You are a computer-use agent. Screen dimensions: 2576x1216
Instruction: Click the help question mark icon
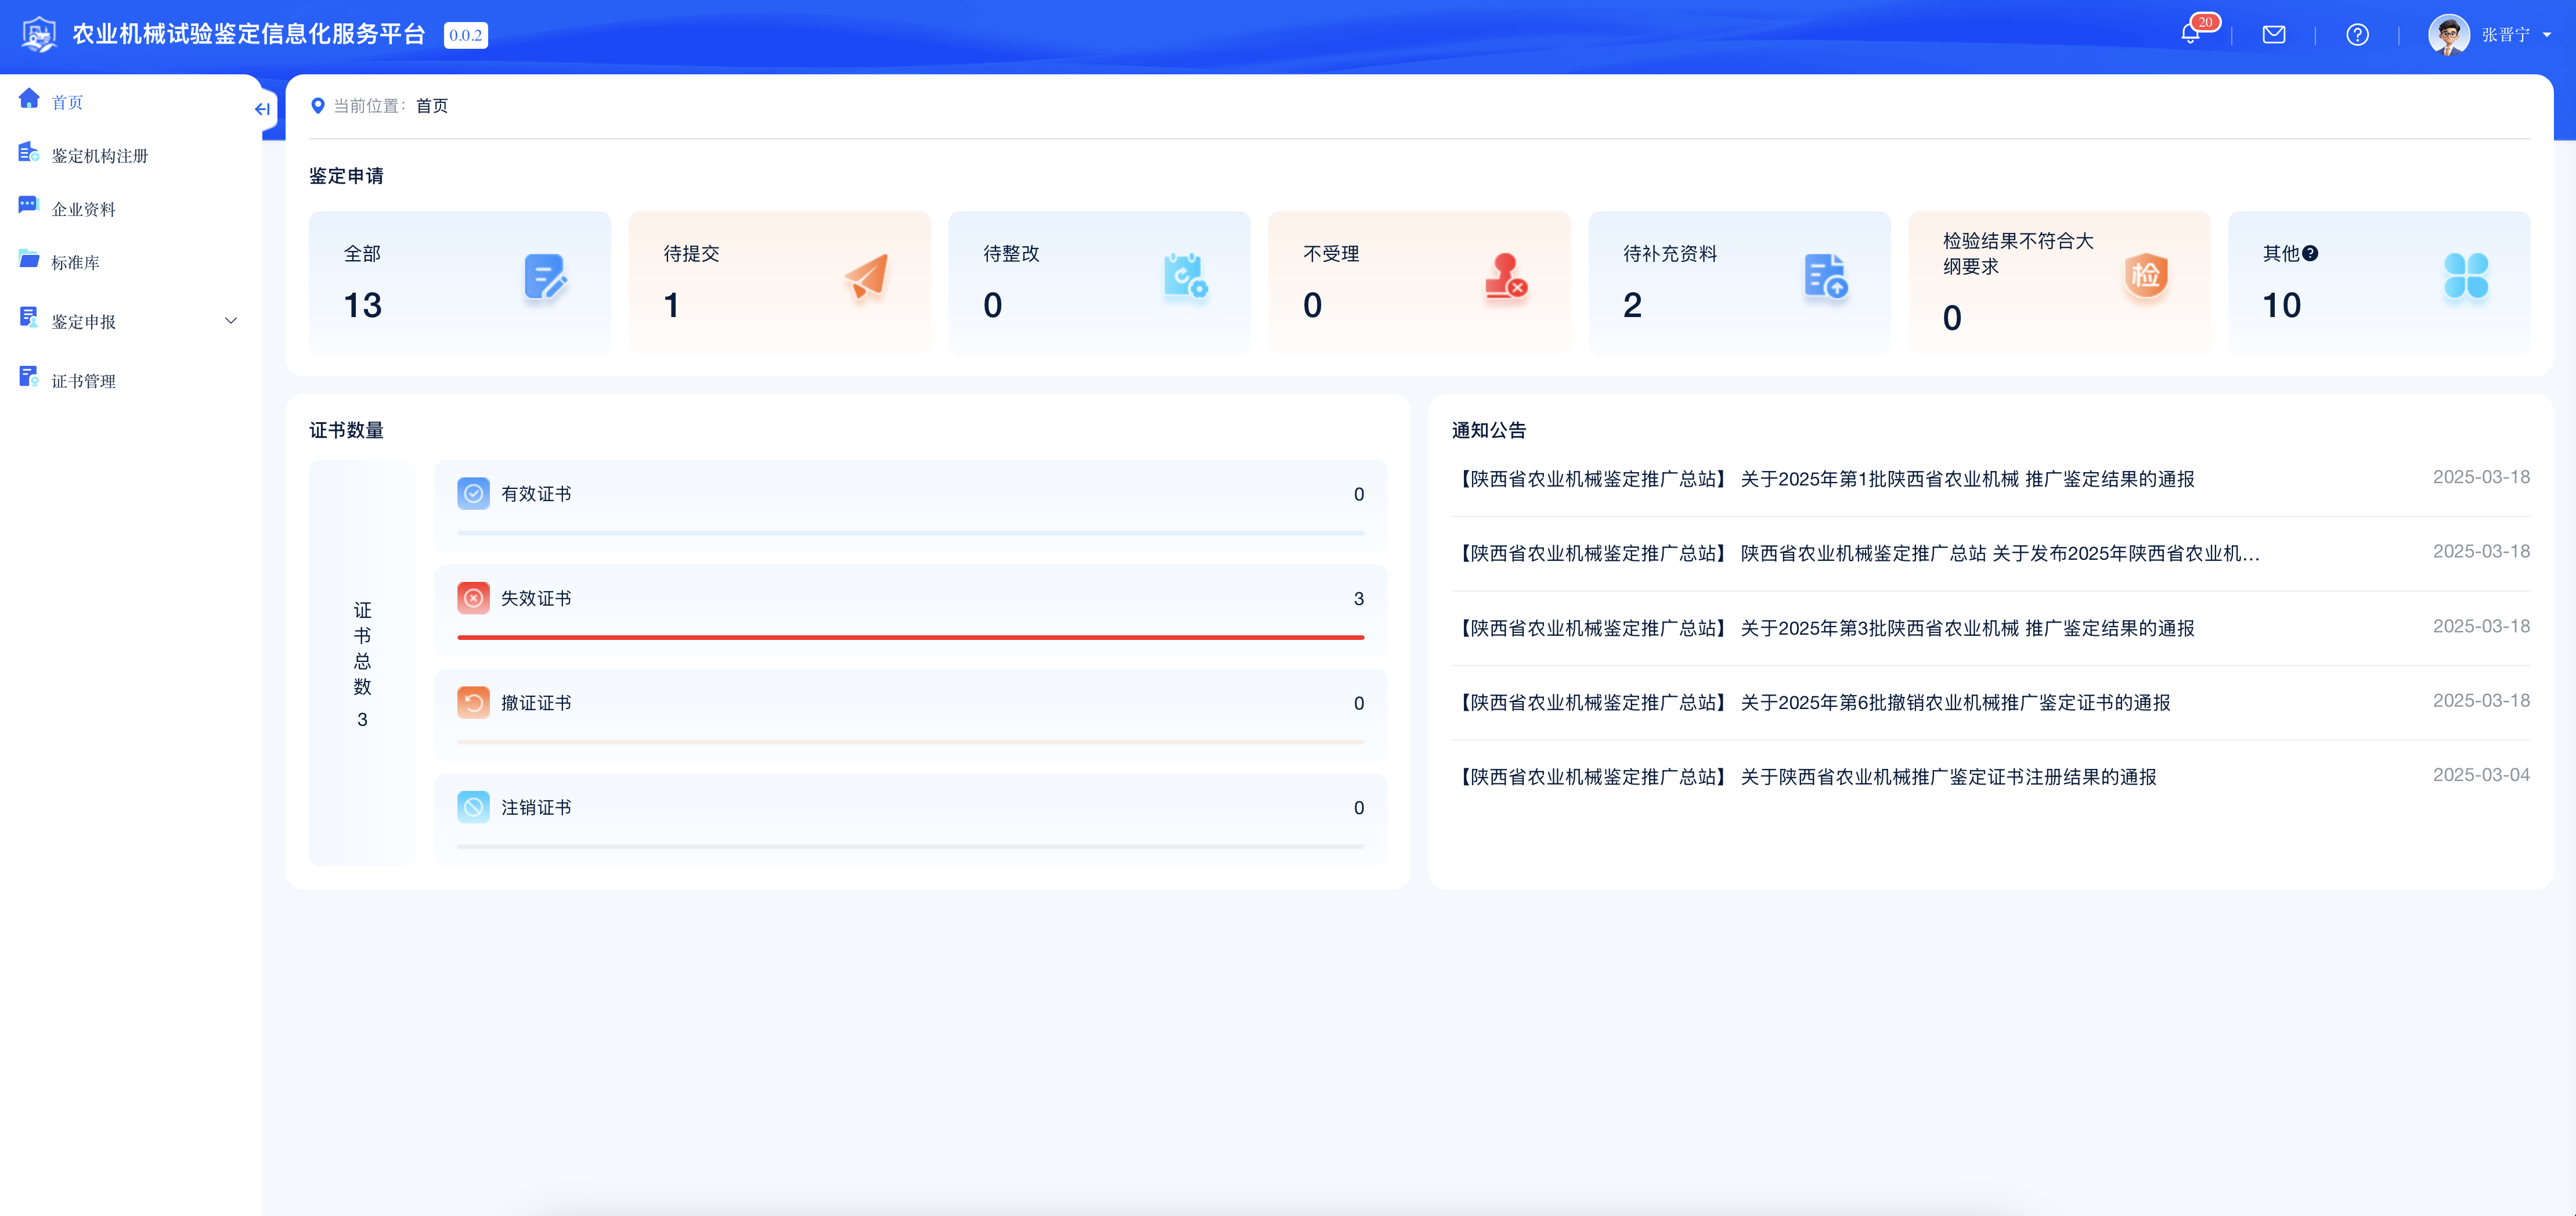(2357, 35)
